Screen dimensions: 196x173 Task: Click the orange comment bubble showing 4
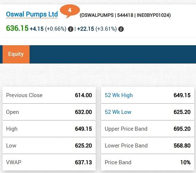pos(70,11)
